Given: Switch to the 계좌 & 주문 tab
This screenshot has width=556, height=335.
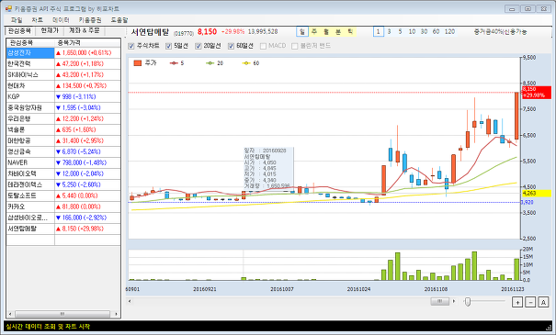Looking at the screenshot, I should [x=85, y=30].
